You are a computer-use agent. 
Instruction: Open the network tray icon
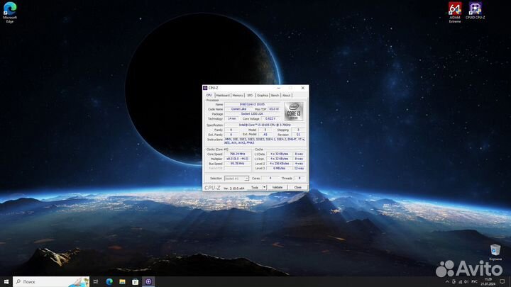click(460, 282)
